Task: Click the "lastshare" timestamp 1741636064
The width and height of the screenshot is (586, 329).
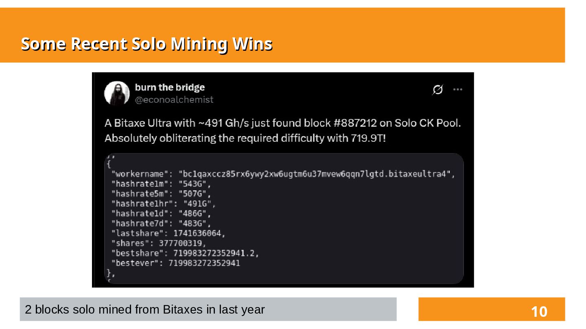Action: (x=198, y=233)
